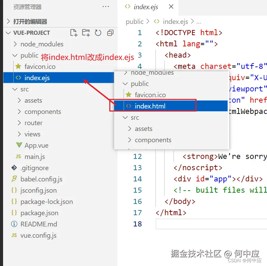Screen dimensions: 267x266
Task: Expand assets folder in inset tree
Action: click(x=129, y=129)
